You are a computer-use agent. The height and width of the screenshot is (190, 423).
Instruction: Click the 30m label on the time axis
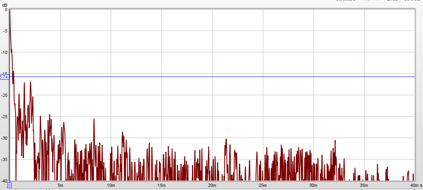click(x=313, y=185)
